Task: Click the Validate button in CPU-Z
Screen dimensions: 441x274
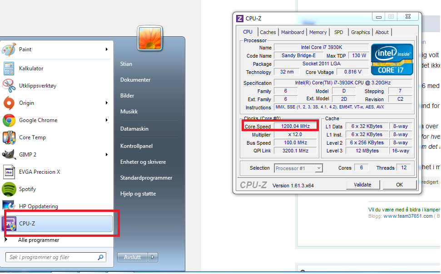Action: tap(362, 185)
